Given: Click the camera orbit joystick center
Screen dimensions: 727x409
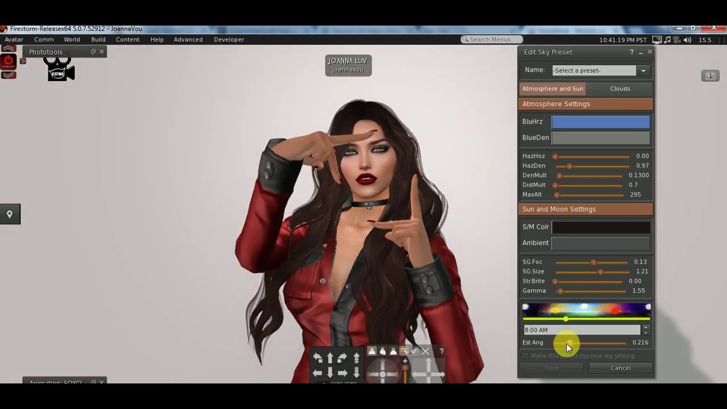Looking at the screenshot, I should click(382, 374).
